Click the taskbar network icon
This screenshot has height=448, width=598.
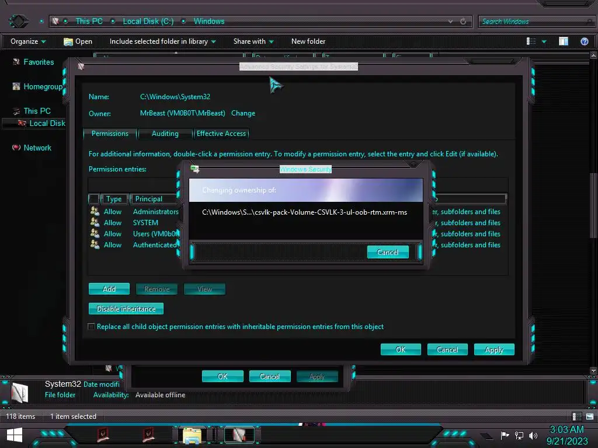tap(519, 435)
